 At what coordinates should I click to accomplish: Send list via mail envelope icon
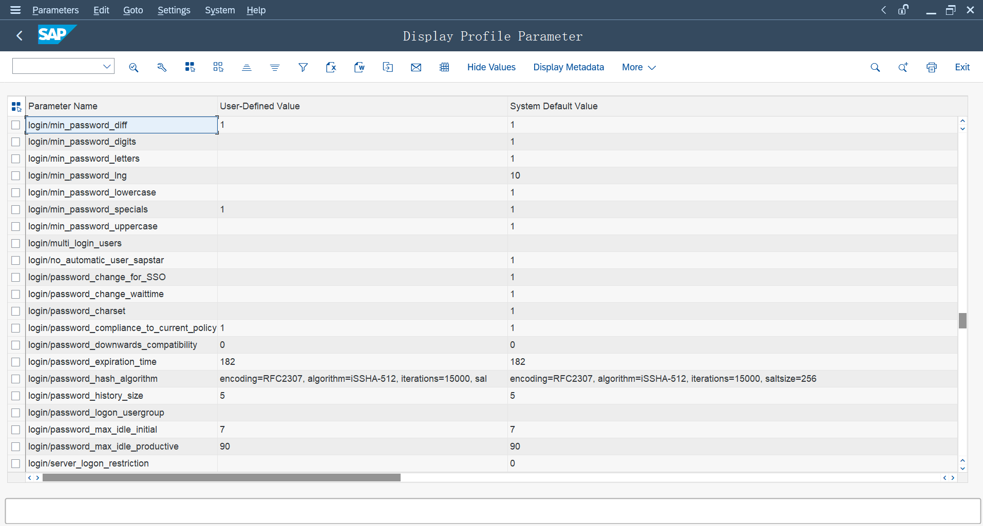coord(416,67)
